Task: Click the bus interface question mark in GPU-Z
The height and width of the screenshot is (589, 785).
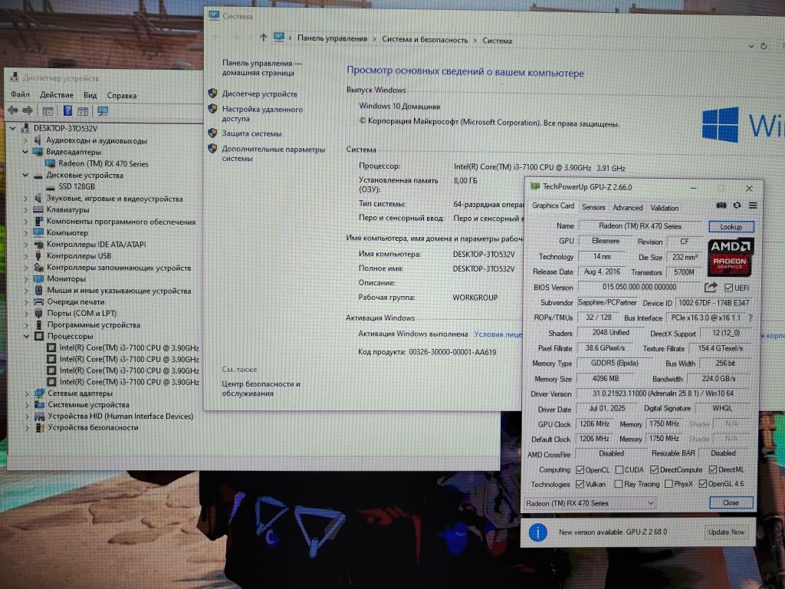Action: (x=750, y=318)
